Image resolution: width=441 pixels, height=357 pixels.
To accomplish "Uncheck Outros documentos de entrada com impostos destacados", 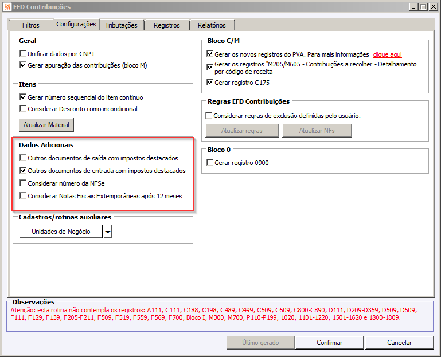I will 23,170.
